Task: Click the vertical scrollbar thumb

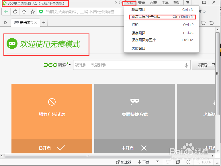Action: [217, 74]
